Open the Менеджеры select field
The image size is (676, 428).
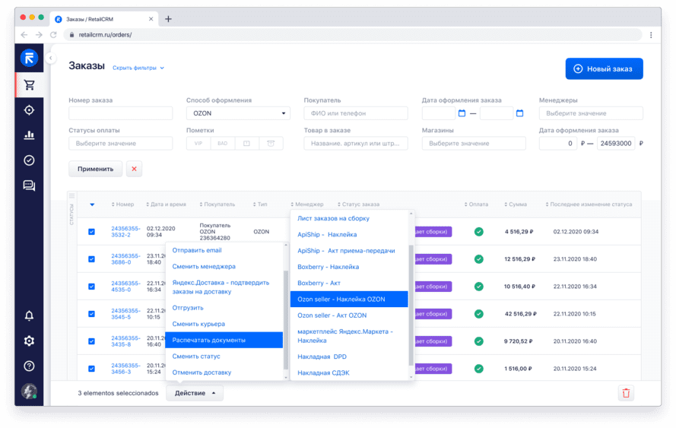pos(591,113)
